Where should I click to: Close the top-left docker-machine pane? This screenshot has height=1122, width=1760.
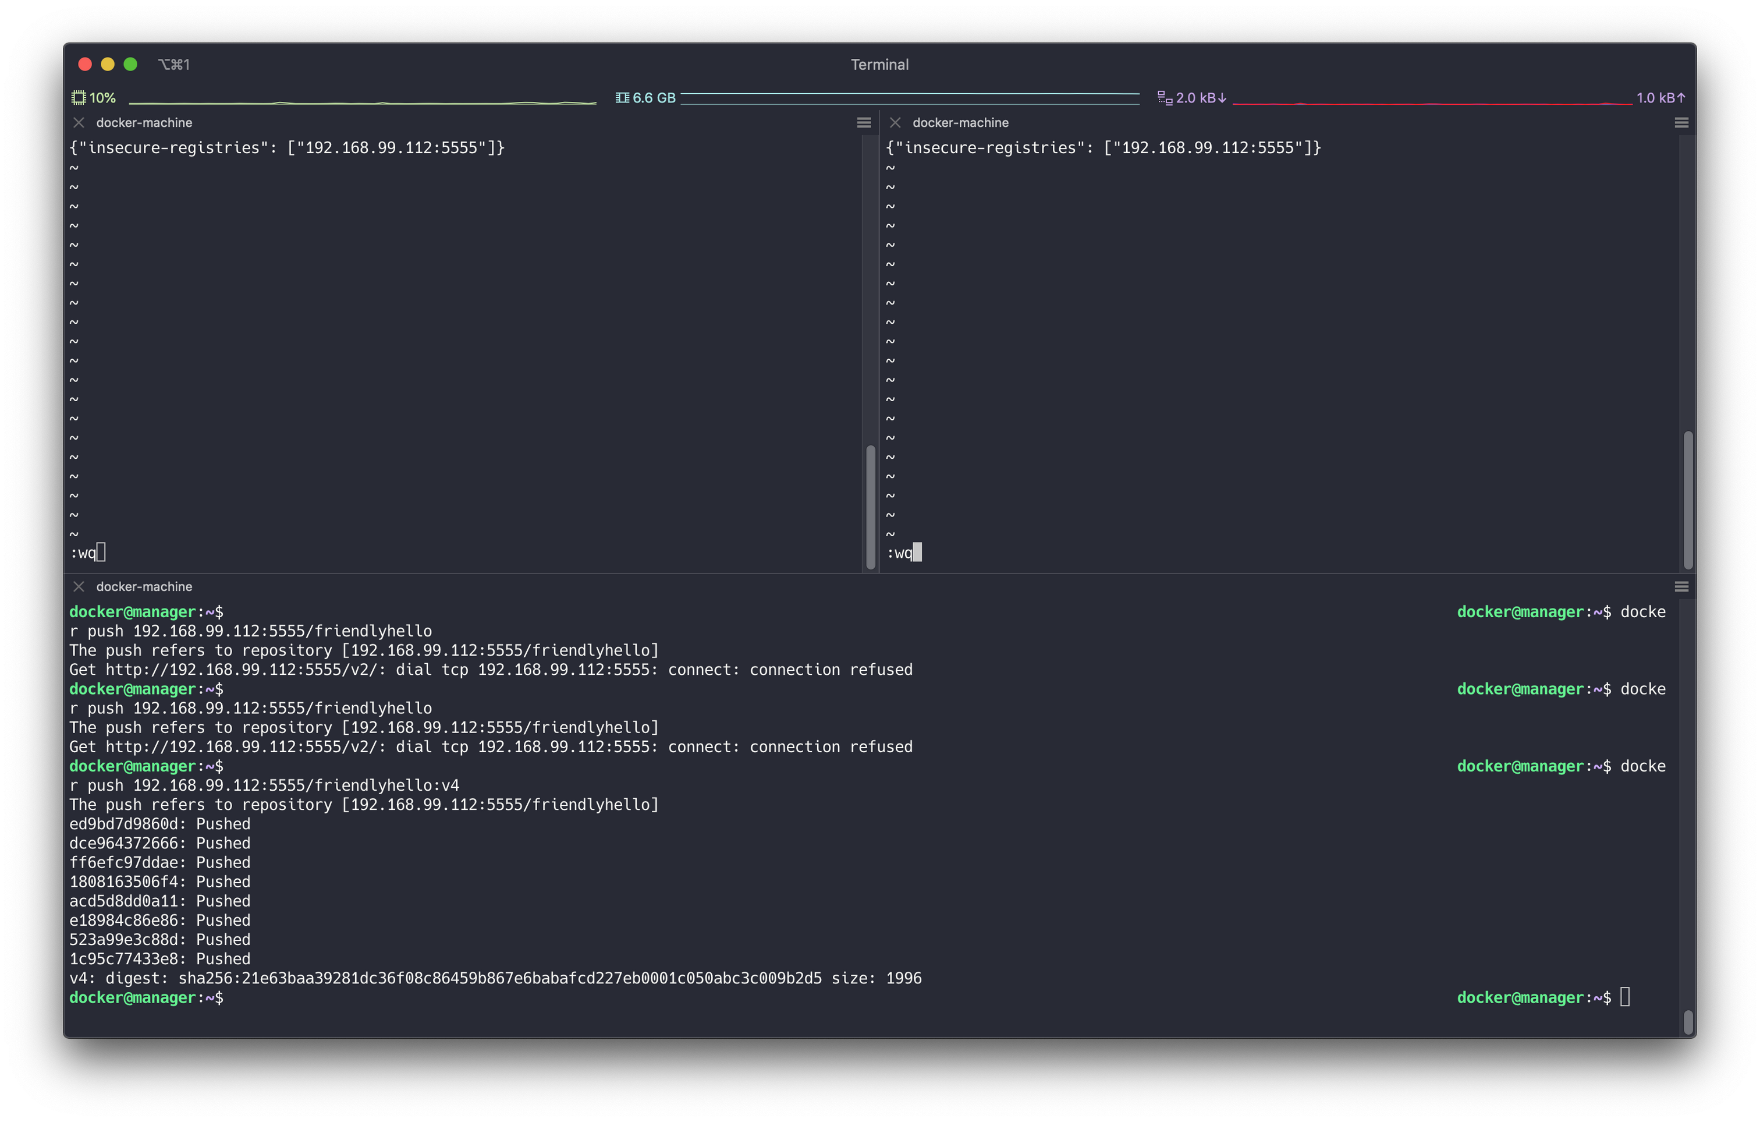coord(79,122)
